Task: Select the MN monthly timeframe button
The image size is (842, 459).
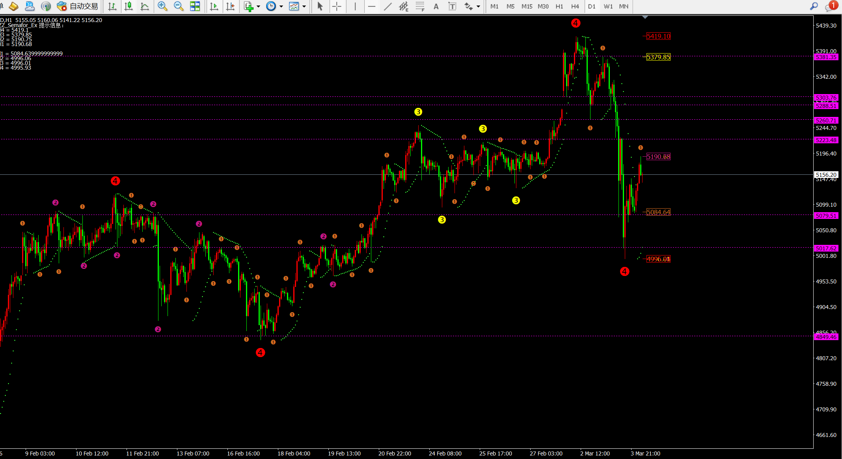Action: pyautogui.click(x=624, y=6)
